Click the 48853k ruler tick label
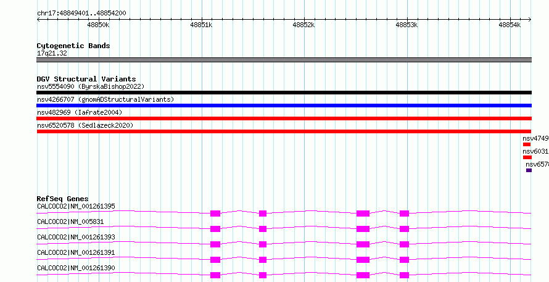549x282 pixels. click(407, 25)
